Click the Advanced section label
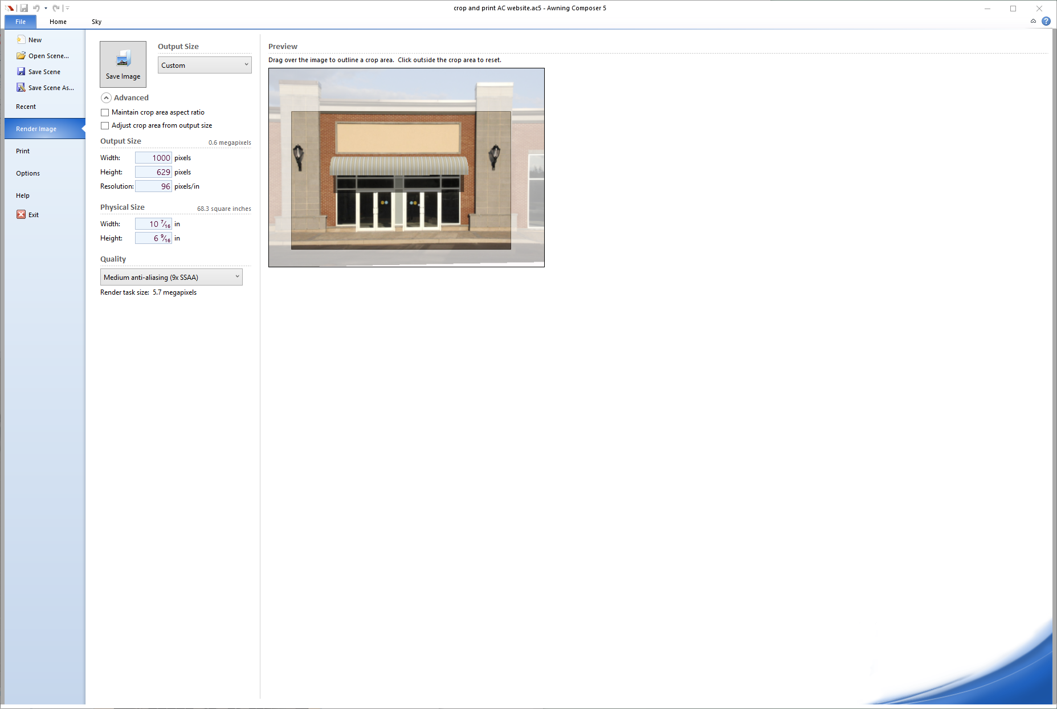This screenshot has height=709, width=1057. point(131,97)
